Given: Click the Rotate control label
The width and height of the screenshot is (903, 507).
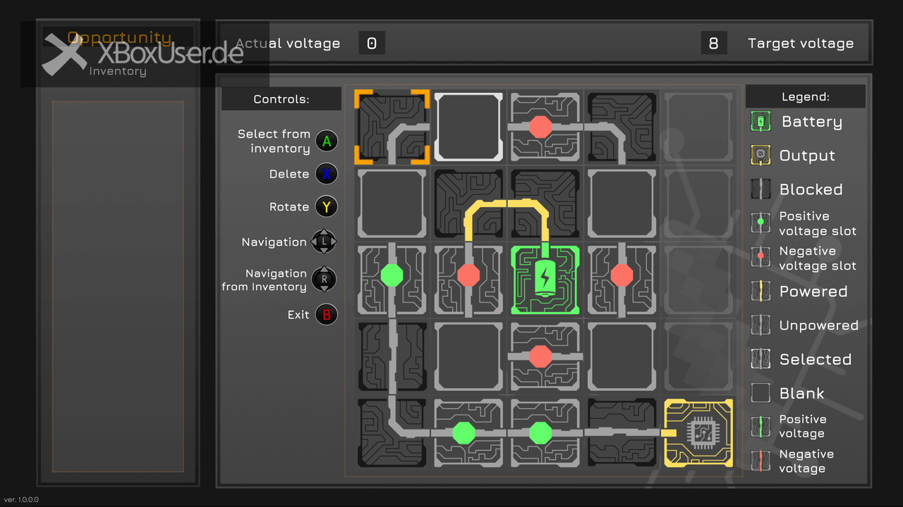Looking at the screenshot, I should 289,207.
